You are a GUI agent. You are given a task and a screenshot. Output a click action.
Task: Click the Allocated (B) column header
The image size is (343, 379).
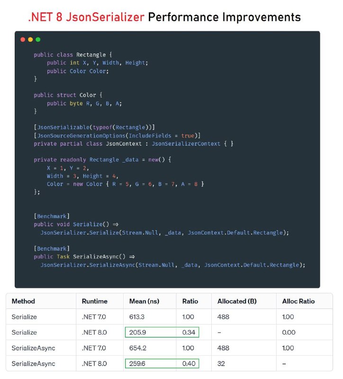pos(237,301)
